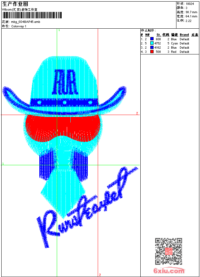
Task: Click the blue swatch in the 4162-stitch row
Action: click(152, 47)
